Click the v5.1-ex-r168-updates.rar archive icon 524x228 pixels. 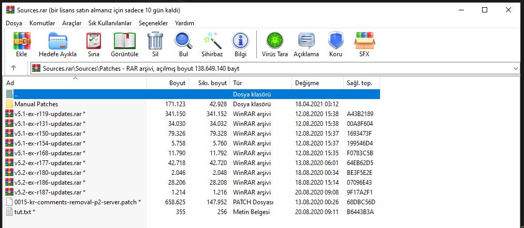pyautogui.click(x=9, y=153)
